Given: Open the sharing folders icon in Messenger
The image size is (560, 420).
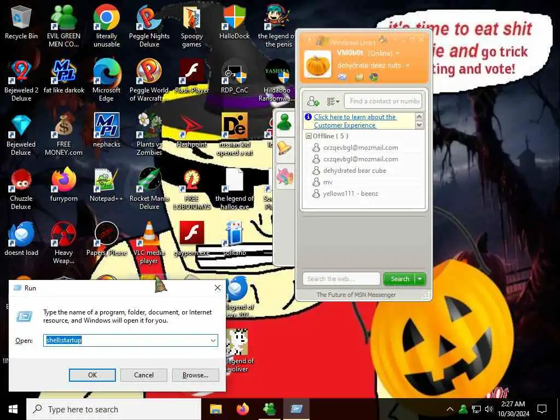Looking at the screenshot, I should pos(359,77).
